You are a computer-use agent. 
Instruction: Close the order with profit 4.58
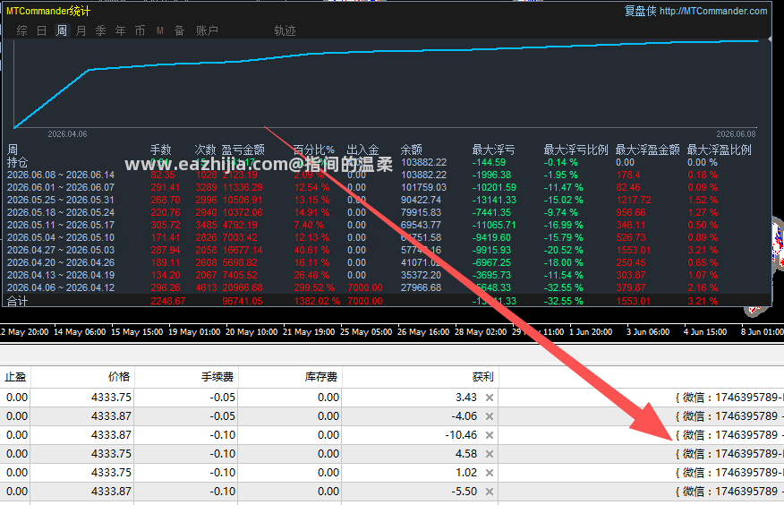coord(490,453)
